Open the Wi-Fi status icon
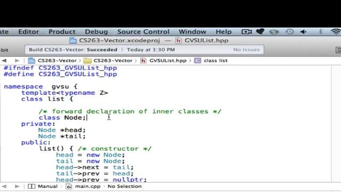341x192 pixels. click(x=336, y=32)
